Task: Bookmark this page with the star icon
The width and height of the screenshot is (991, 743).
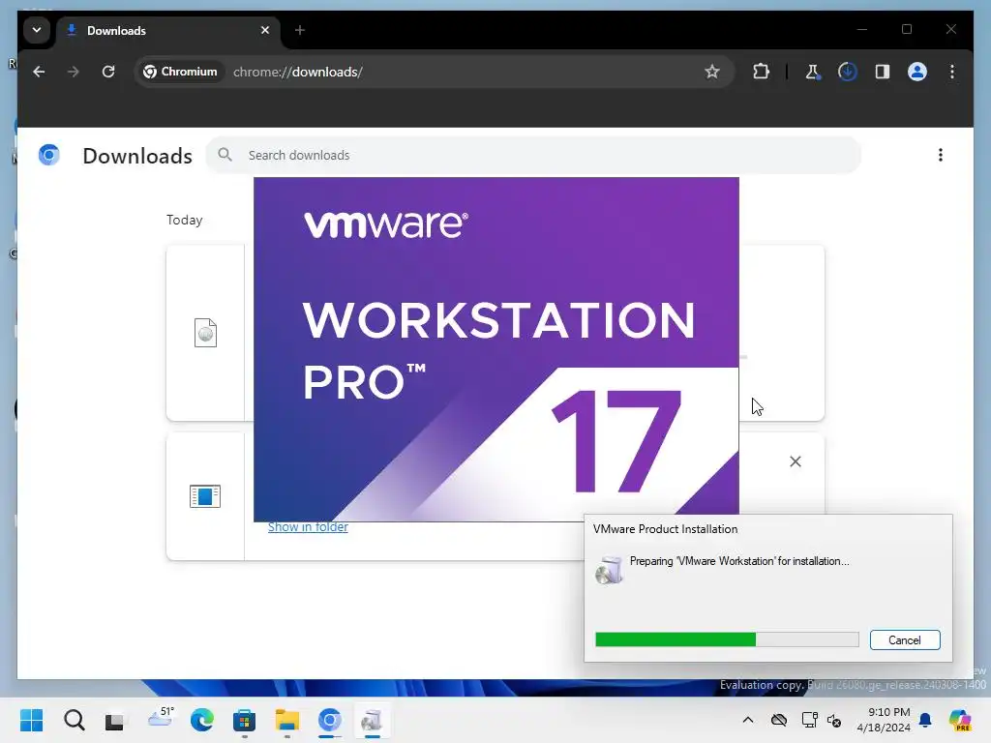Action: 712,72
